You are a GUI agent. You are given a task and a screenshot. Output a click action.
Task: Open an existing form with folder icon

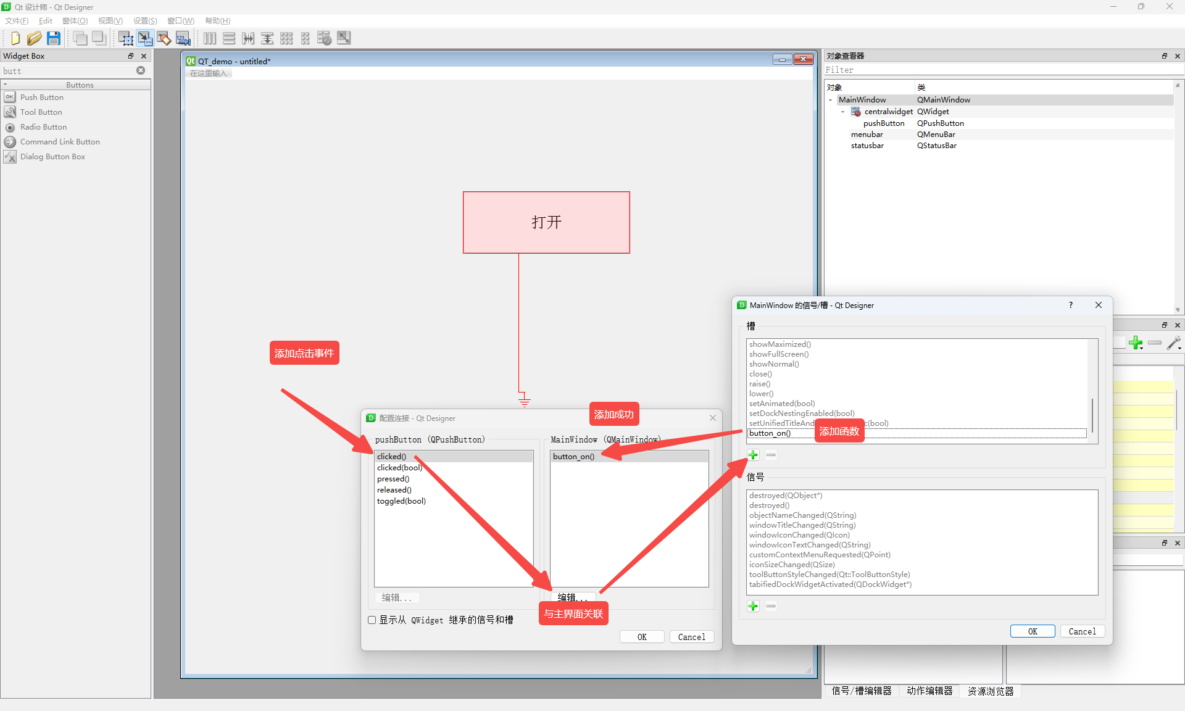35,38
